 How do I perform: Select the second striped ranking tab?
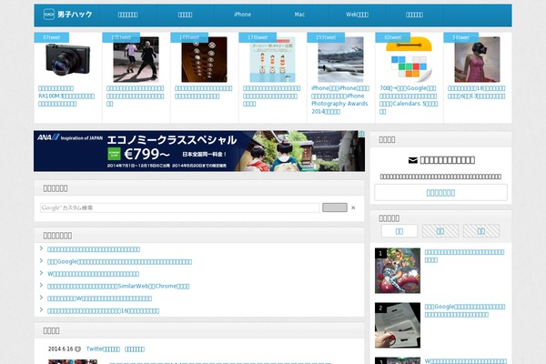pos(440,231)
